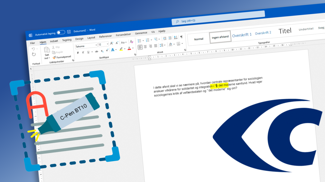325x182 pixels.
Task: Open the Filer menu tab
Action: [x=32, y=43]
